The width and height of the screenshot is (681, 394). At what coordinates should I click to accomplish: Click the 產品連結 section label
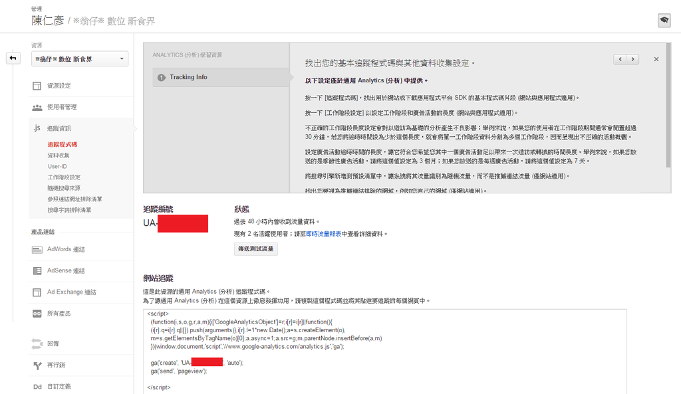click(43, 232)
